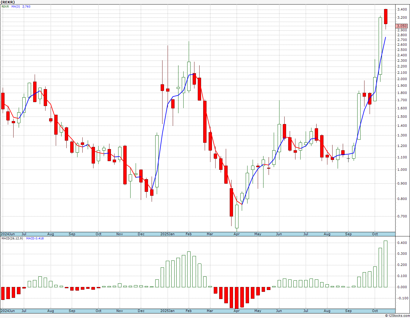The width and height of the screenshot is (410, 318).
Task: Click the (REKR) ticker title
Action: (x=8, y=2)
